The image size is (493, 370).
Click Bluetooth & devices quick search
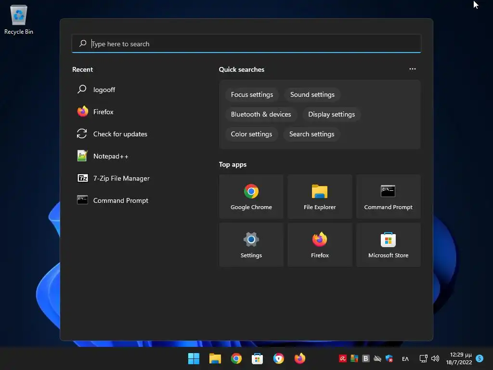pos(261,115)
